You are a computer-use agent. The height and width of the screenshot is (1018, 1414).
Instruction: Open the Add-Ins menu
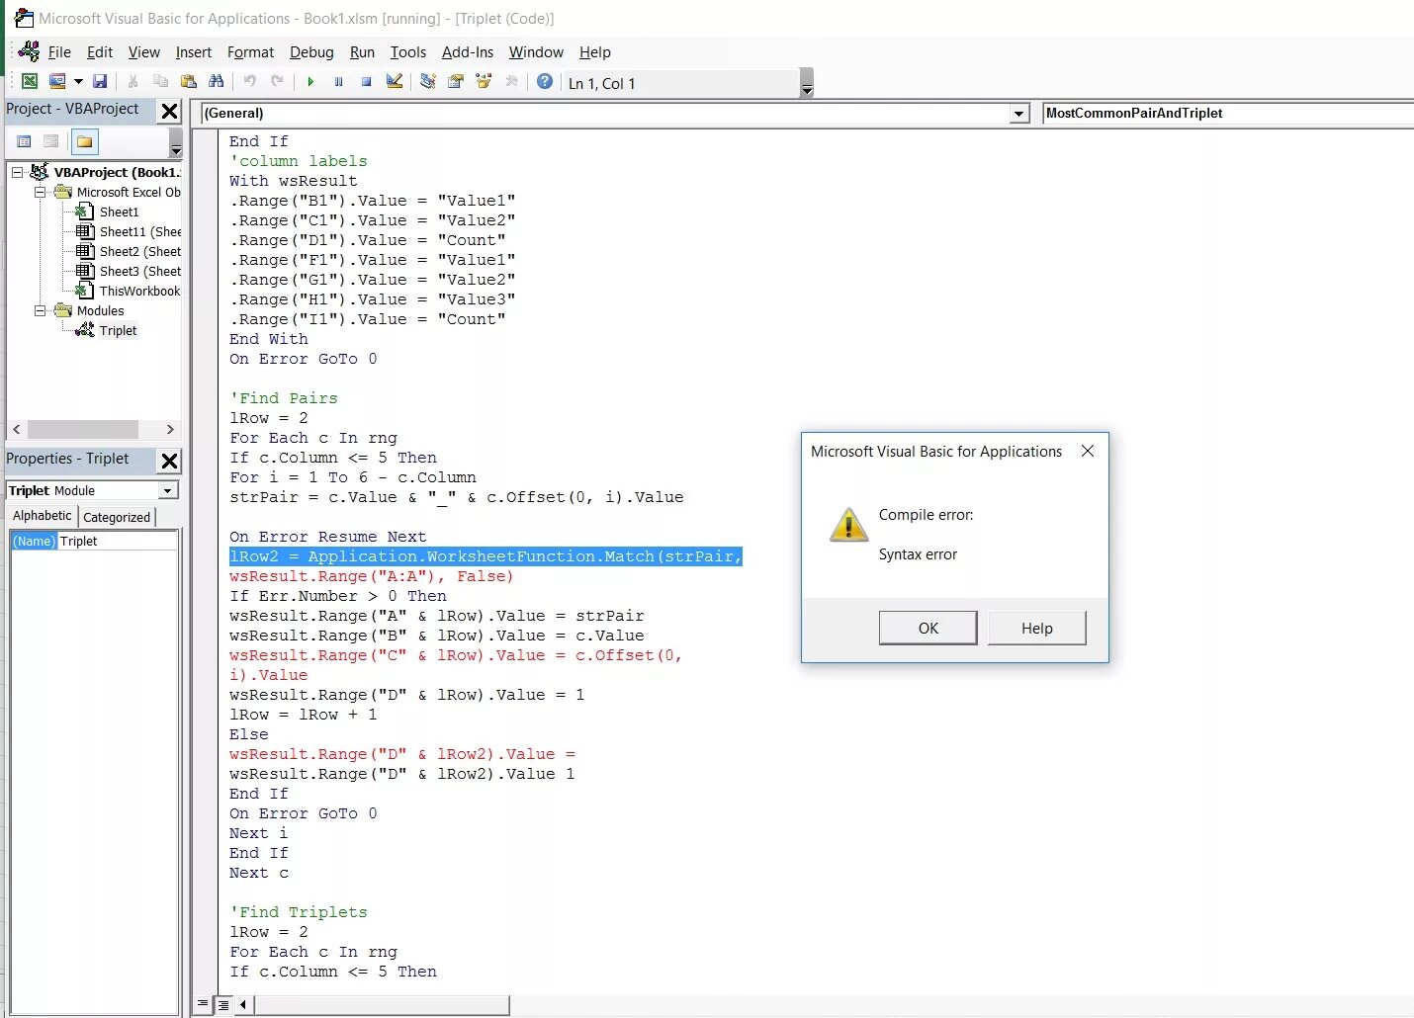468,52
